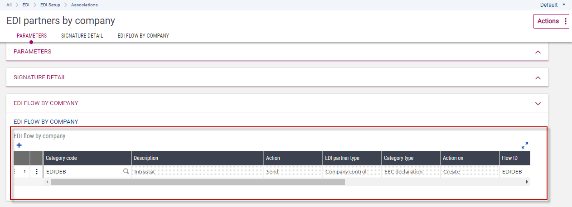572x207 pixels.
Task: Switch to EDI Flow By Company tab
Action: (x=143, y=36)
